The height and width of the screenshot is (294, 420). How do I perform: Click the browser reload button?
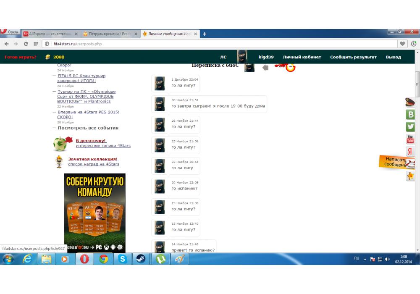(x=26, y=44)
